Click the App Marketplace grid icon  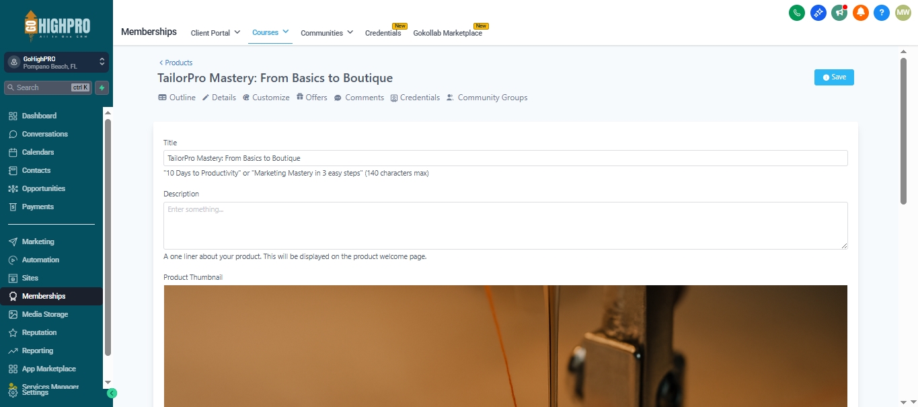pos(13,369)
